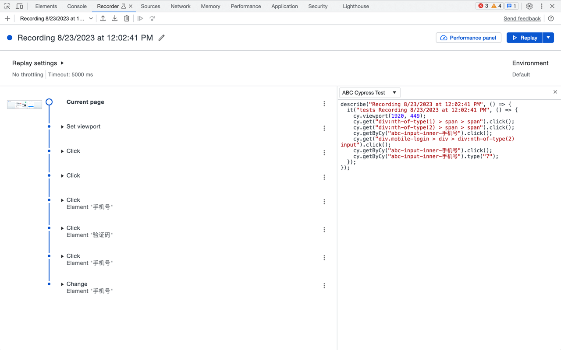561x350 pixels.
Task: Create a new recording with the plus icon
Action: [7, 18]
